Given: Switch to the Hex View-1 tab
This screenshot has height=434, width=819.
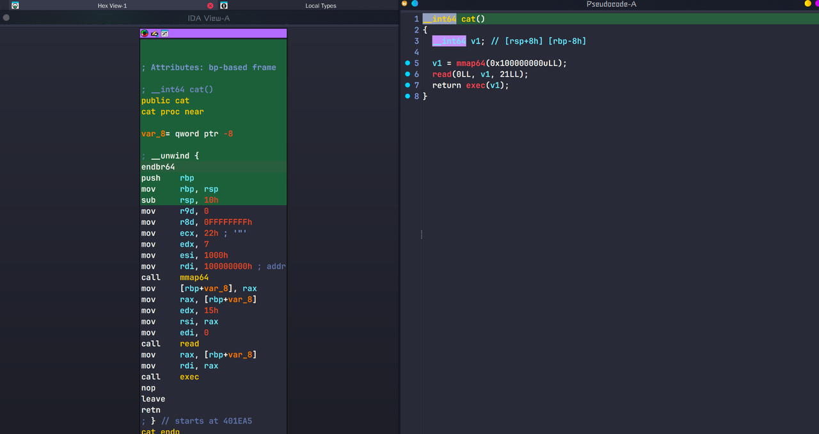Looking at the screenshot, I should (112, 5).
